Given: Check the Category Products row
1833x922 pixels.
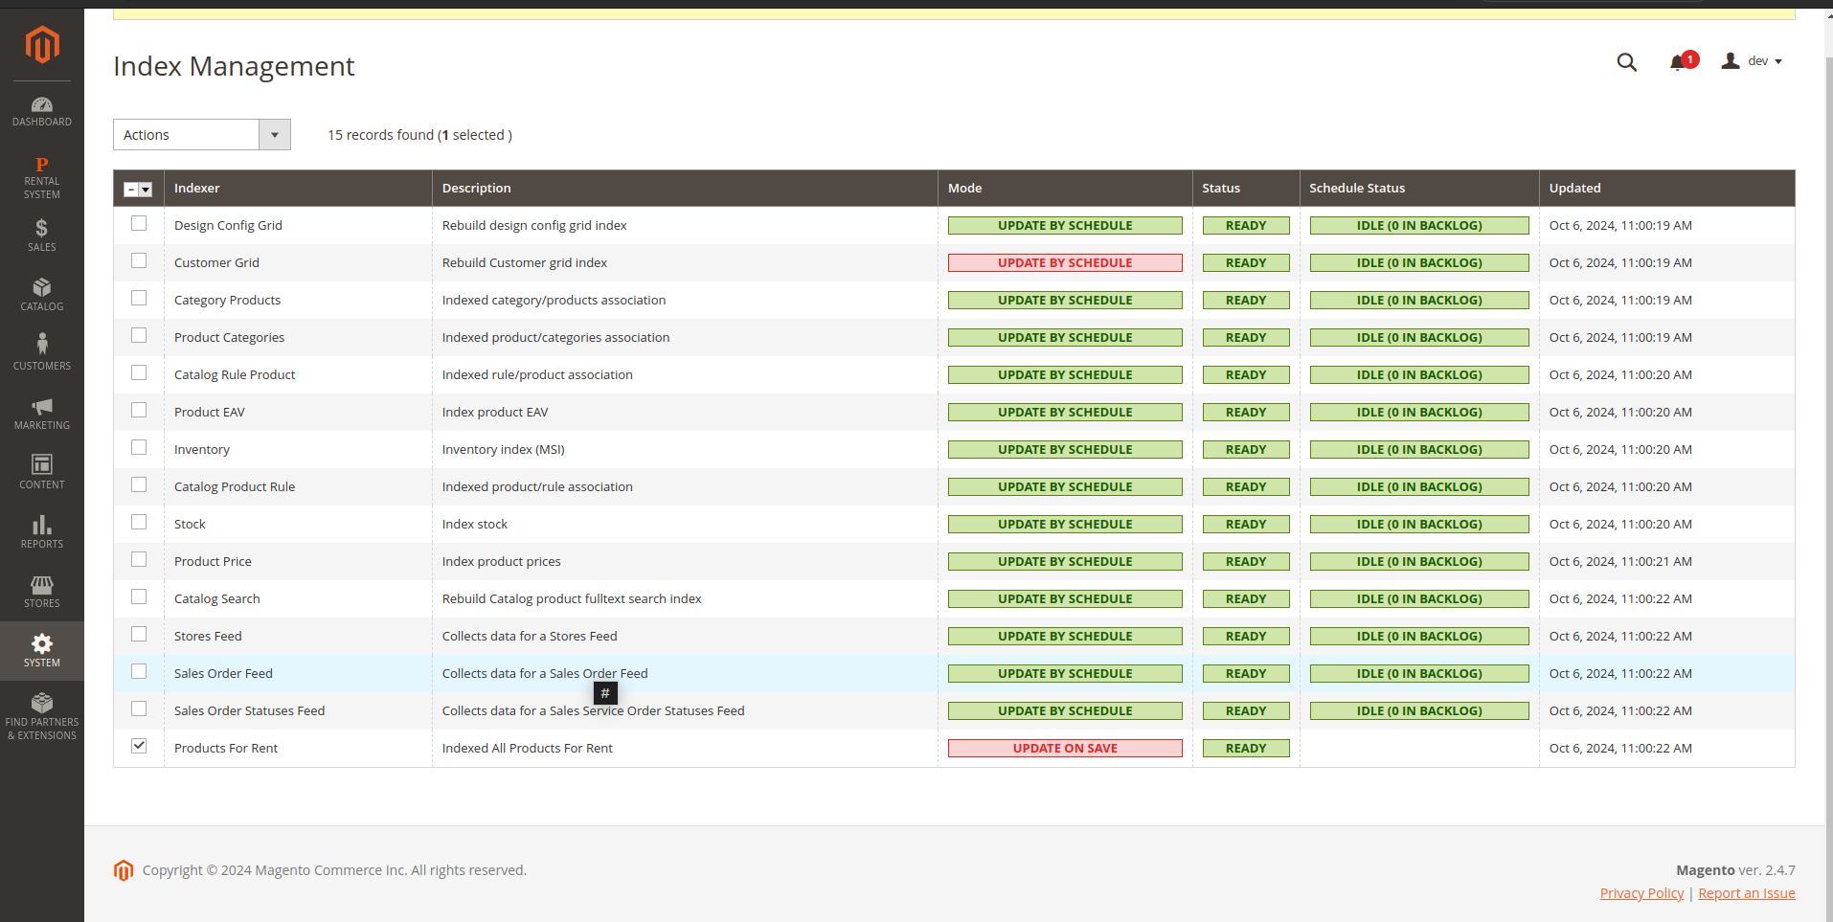Looking at the screenshot, I should [x=139, y=298].
